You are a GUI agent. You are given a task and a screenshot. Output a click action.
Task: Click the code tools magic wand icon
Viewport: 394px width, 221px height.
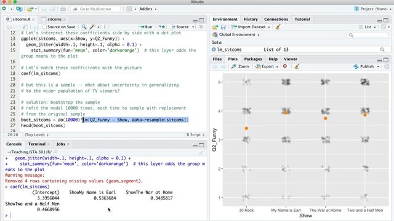92,27
